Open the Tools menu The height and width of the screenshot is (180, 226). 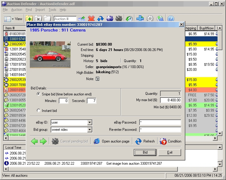52,10
